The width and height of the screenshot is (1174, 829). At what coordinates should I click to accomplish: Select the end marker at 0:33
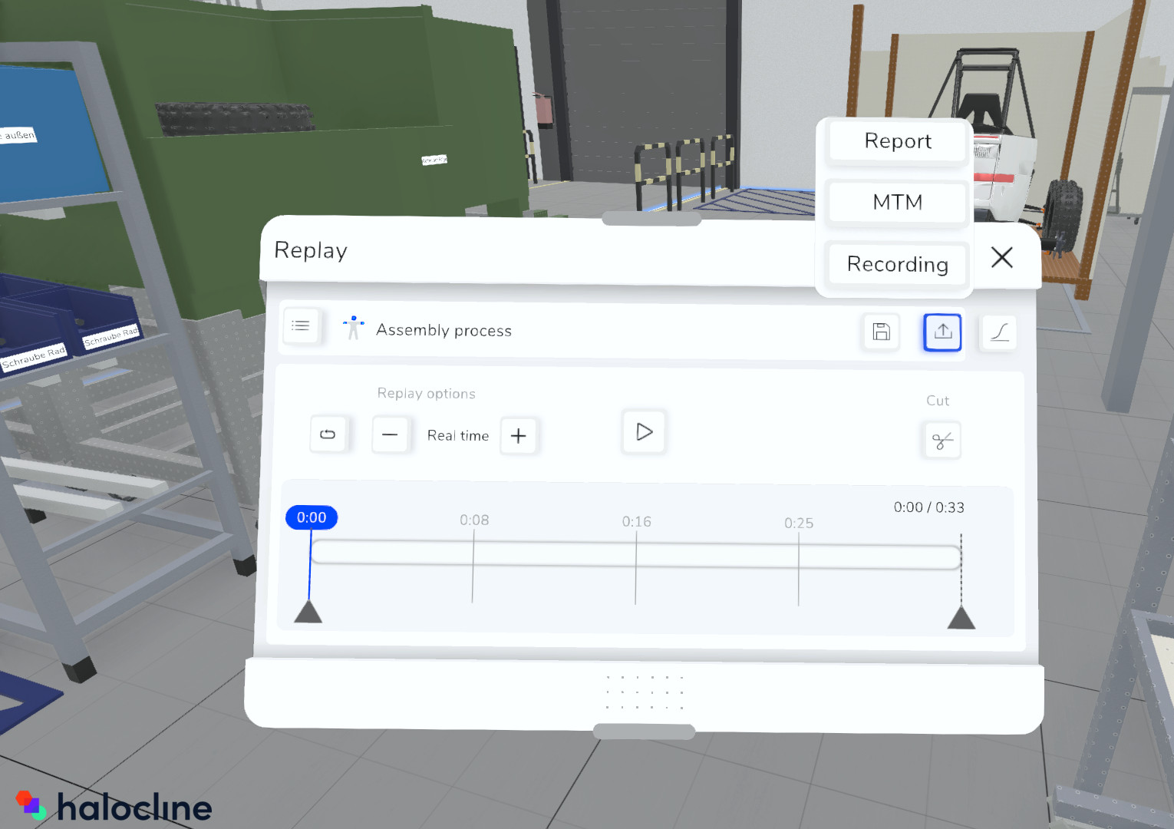tap(961, 614)
